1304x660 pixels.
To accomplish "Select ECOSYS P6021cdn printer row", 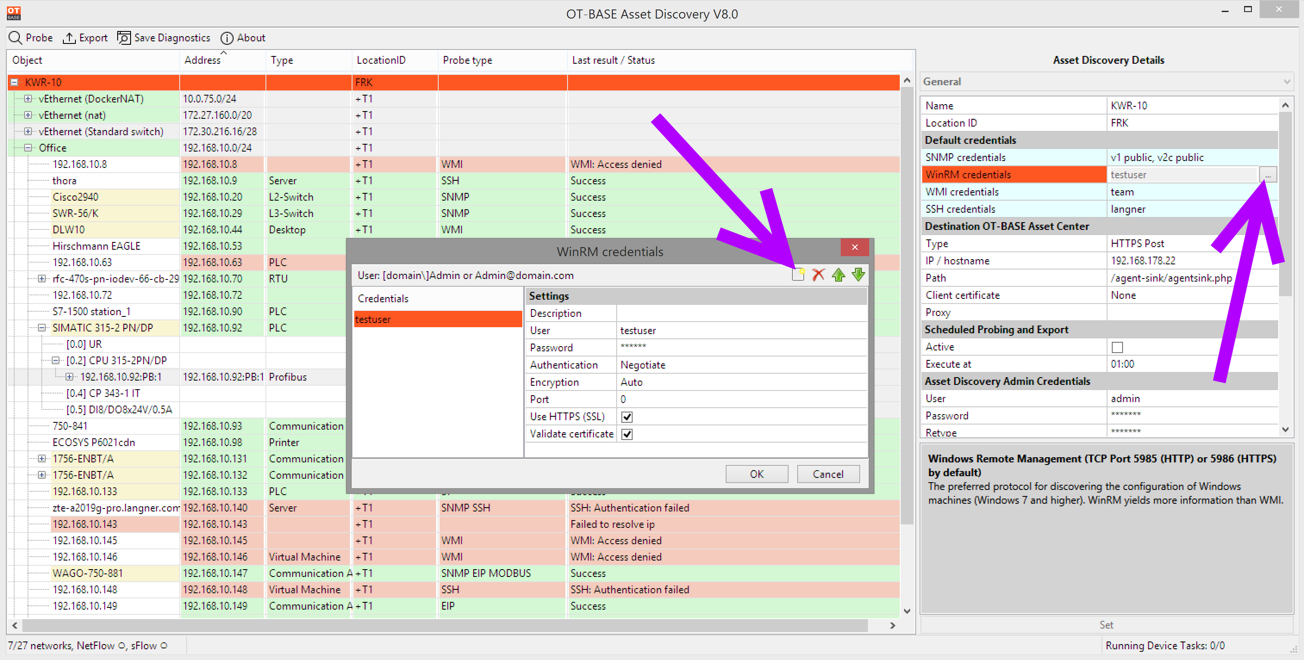I will coord(94,442).
